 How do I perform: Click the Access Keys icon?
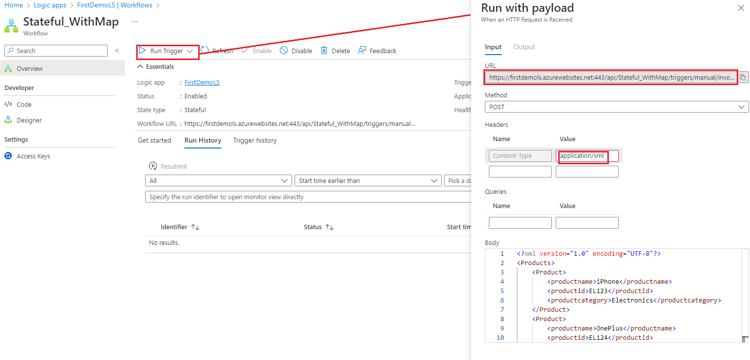click(x=8, y=156)
